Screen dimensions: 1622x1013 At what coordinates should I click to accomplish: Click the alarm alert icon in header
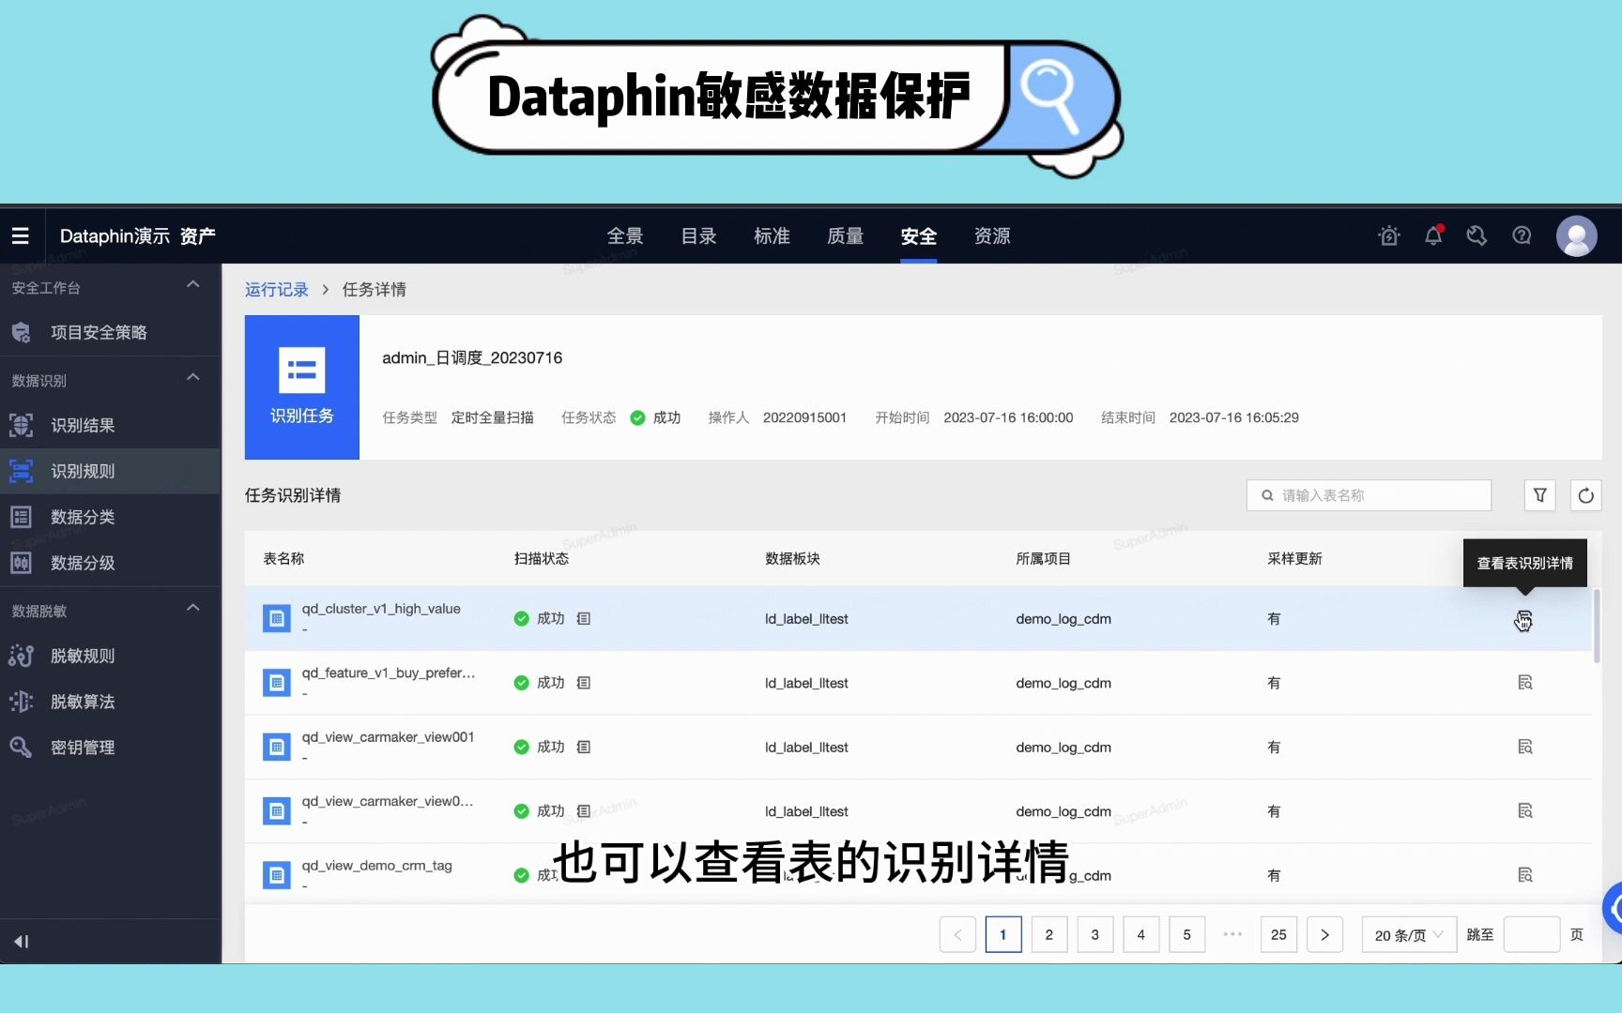pyautogui.click(x=1389, y=236)
